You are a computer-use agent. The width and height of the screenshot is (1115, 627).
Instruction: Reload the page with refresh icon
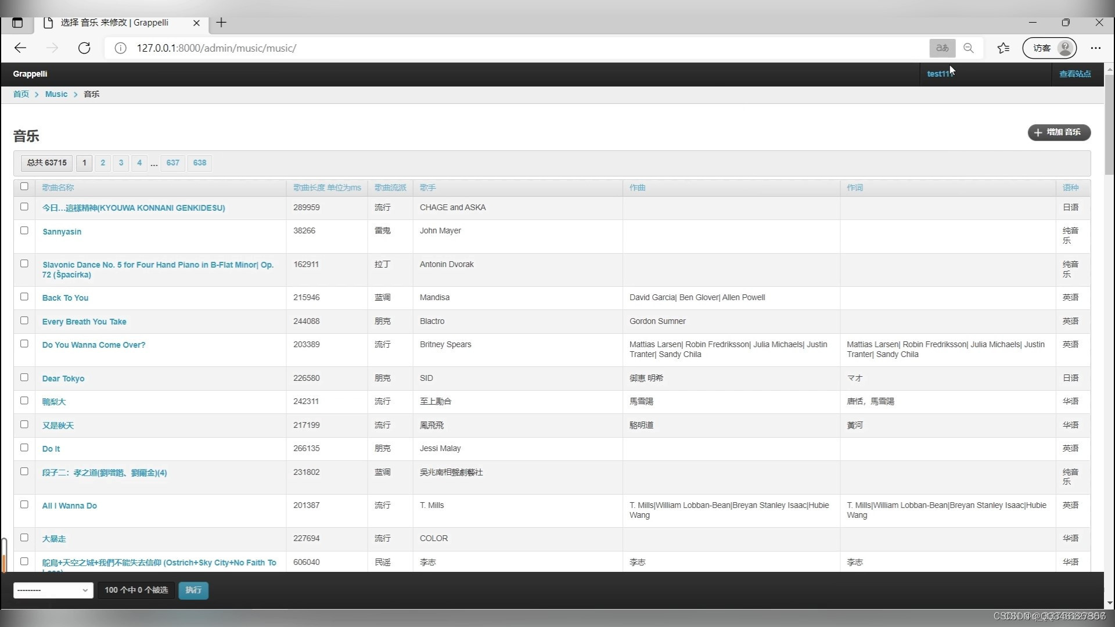pos(84,48)
